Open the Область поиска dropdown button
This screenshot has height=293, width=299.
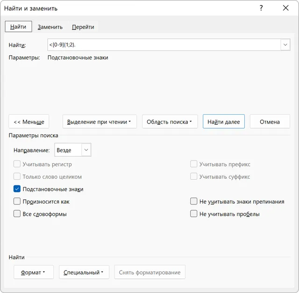(170, 122)
